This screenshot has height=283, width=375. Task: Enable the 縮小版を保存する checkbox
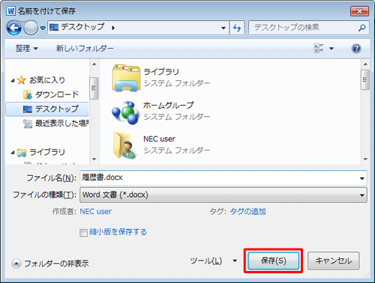83,233
